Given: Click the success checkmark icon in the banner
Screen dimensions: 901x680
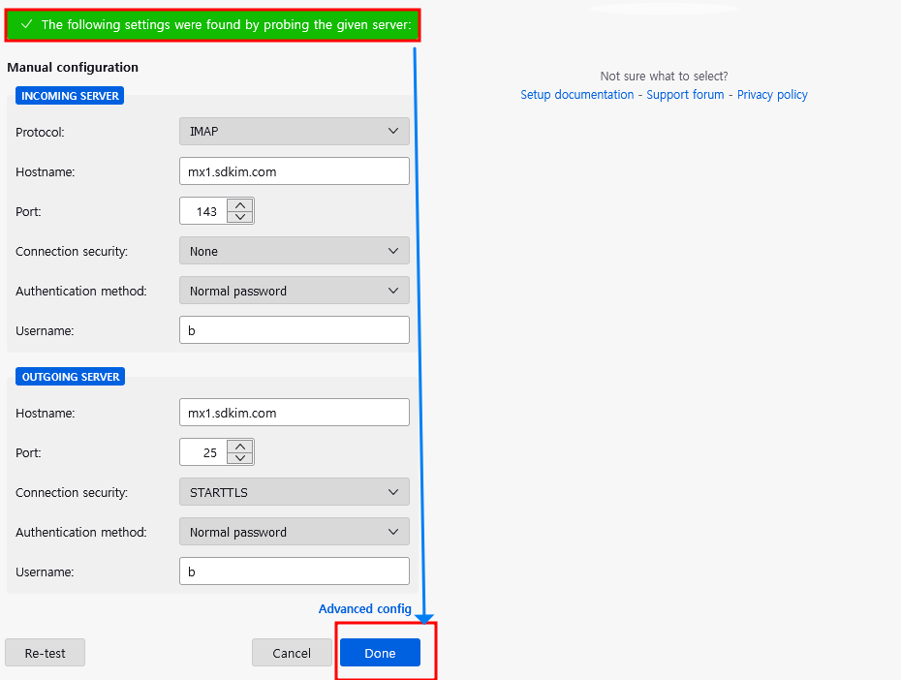Looking at the screenshot, I should [26, 24].
